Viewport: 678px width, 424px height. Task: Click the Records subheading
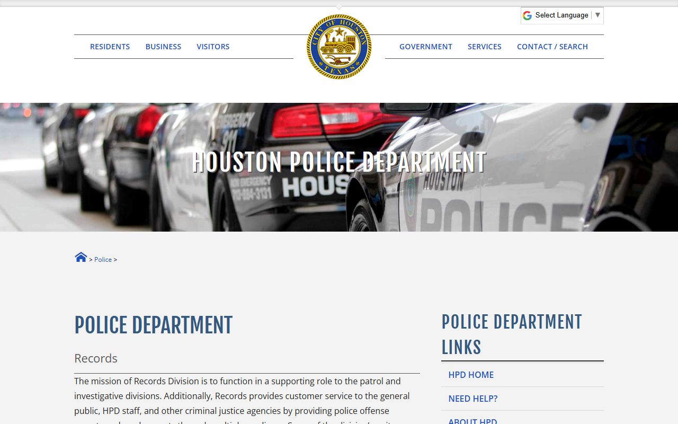pyautogui.click(x=96, y=358)
